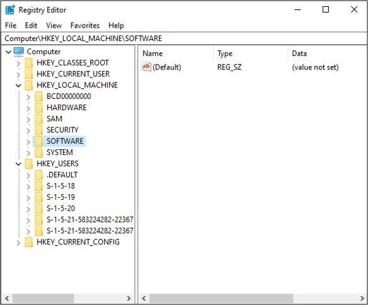Click the (value not set) data cell
The height and width of the screenshot is (305, 368).
(x=315, y=67)
